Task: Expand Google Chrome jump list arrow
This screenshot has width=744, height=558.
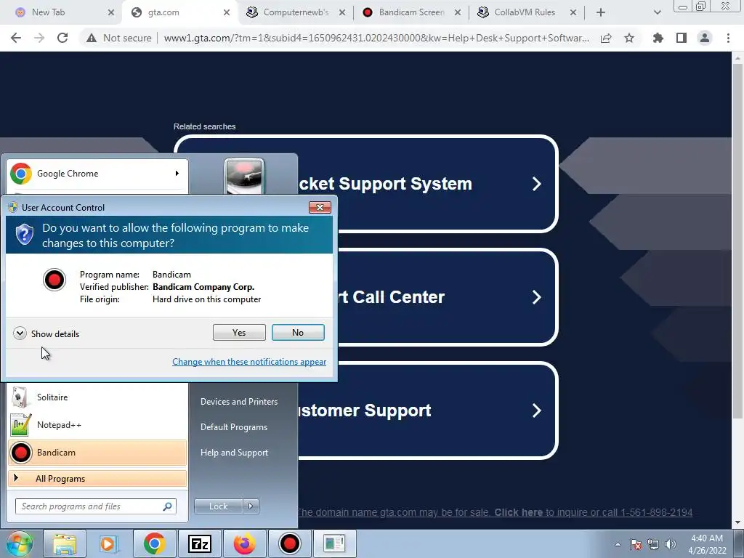Action: 177,173
